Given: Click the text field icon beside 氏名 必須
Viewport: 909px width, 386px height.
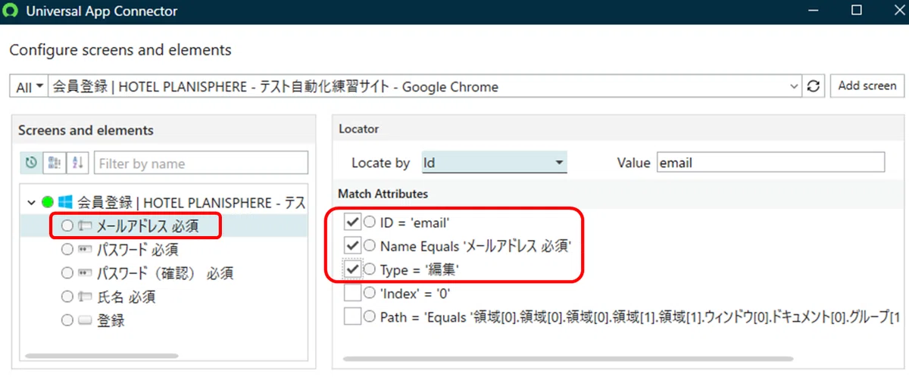Looking at the screenshot, I should coord(85,297).
